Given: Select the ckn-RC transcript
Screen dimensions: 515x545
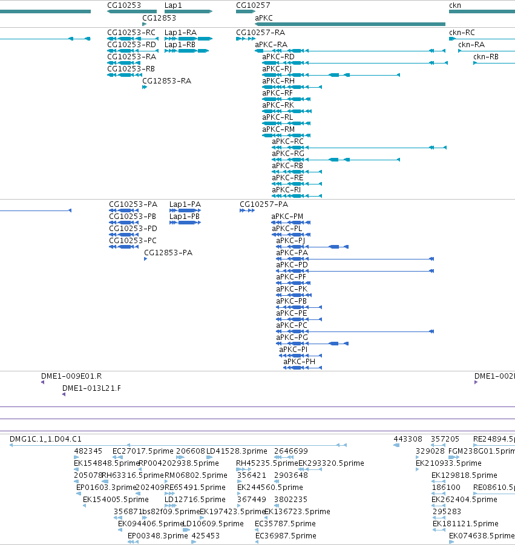Looking at the screenshot, I should coord(482,39).
